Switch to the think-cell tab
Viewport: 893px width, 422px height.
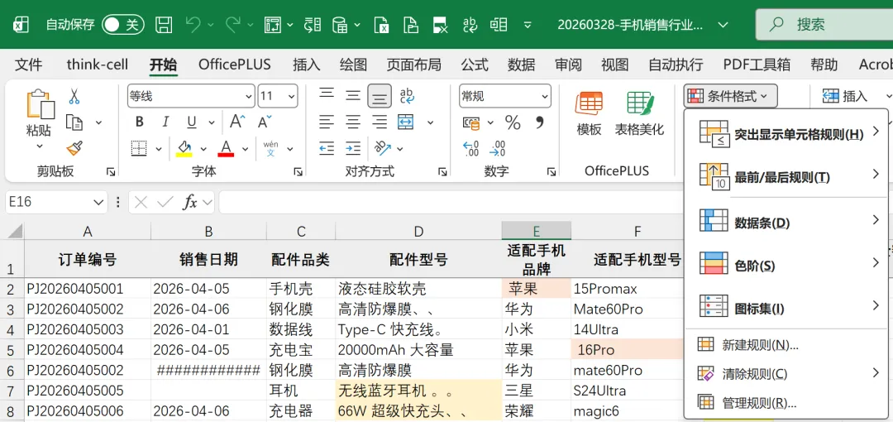tap(97, 65)
